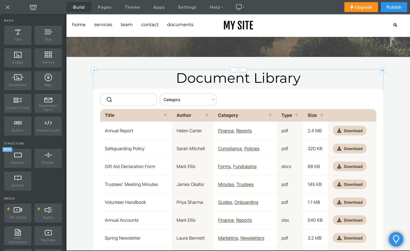Screen dimensions: 410x251
Task: Open the Trustees category link
Action: click(x=245, y=184)
